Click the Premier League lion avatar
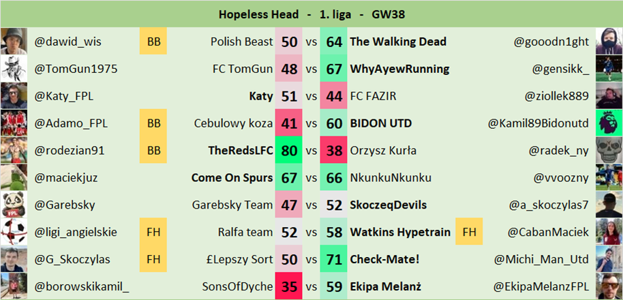The image size is (623, 300). [609, 123]
